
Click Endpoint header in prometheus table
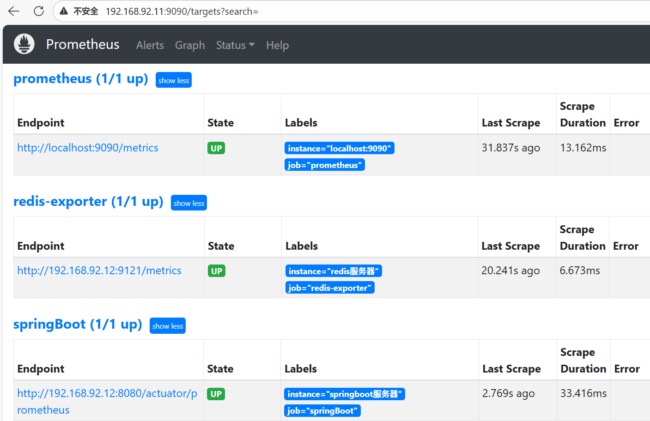[x=41, y=123]
